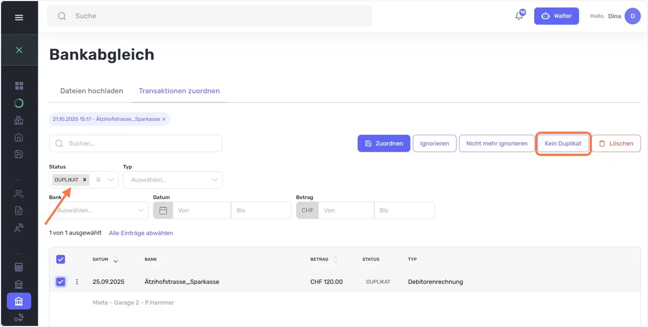Viewport: 648px width, 327px height.
Task: Open row actions menu for 25.09.2025 transaction
Action: pos(77,282)
